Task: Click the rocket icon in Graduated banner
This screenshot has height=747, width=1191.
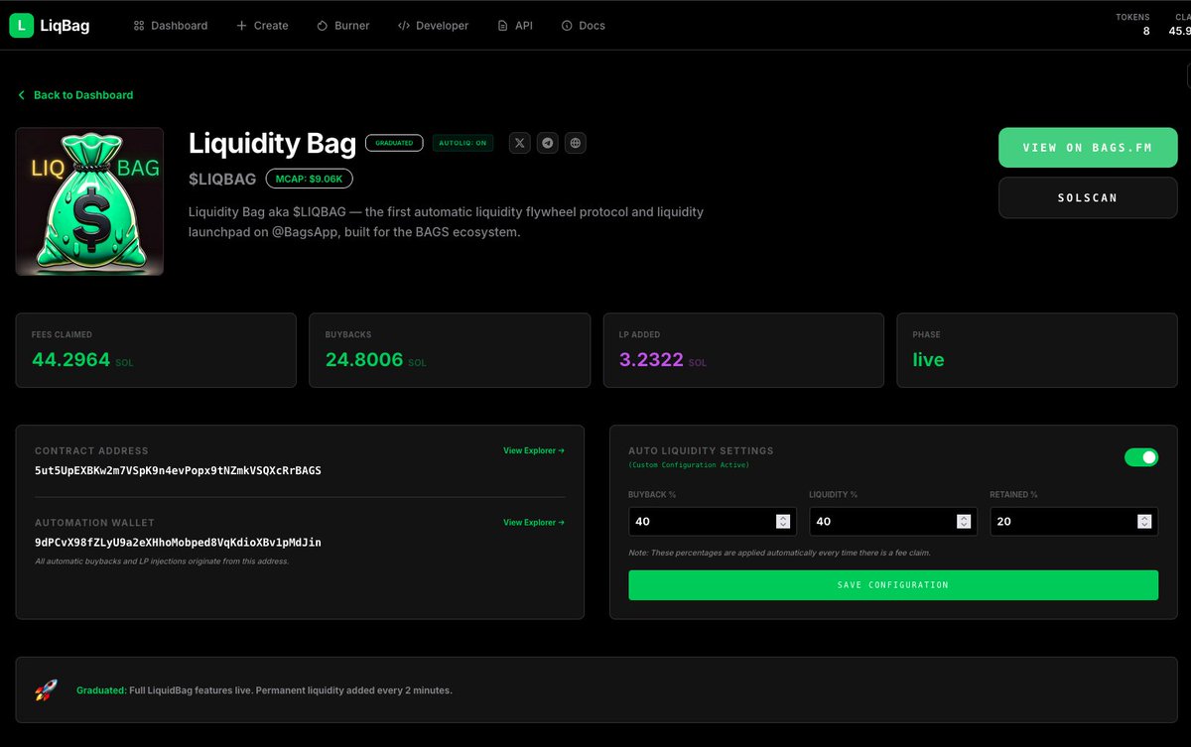Action: pos(46,690)
